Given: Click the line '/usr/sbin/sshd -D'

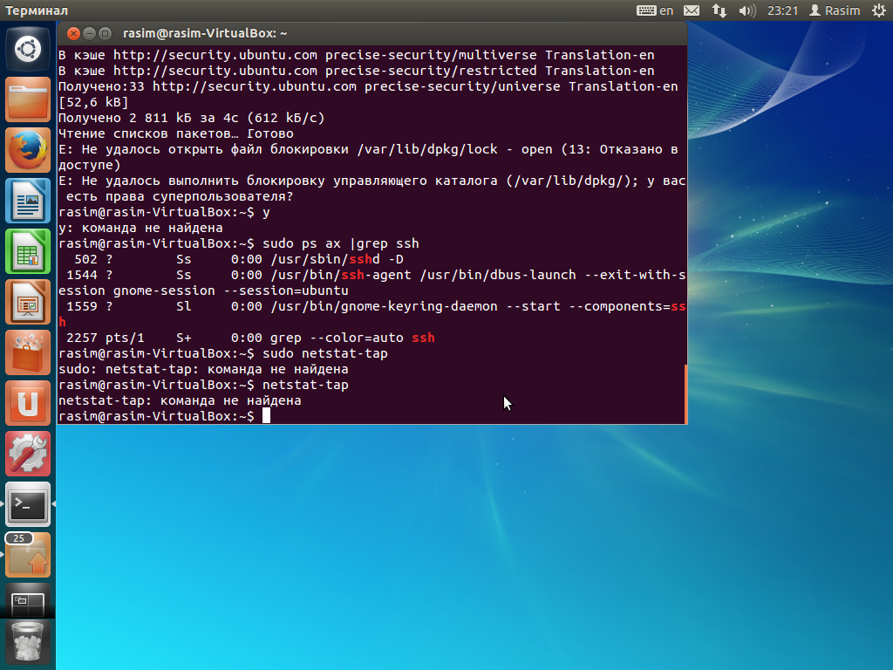Looking at the screenshot, I should click(337, 259).
